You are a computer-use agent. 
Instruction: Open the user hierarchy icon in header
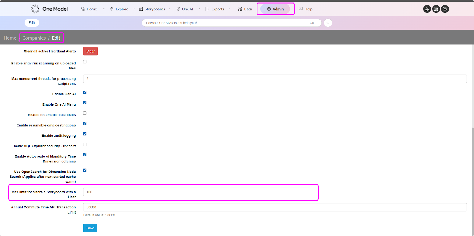click(427, 9)
